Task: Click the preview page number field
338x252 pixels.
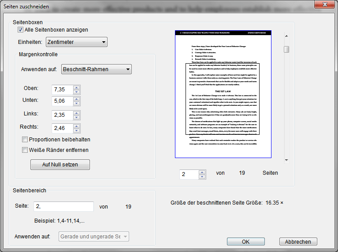Action: point(189,174)
